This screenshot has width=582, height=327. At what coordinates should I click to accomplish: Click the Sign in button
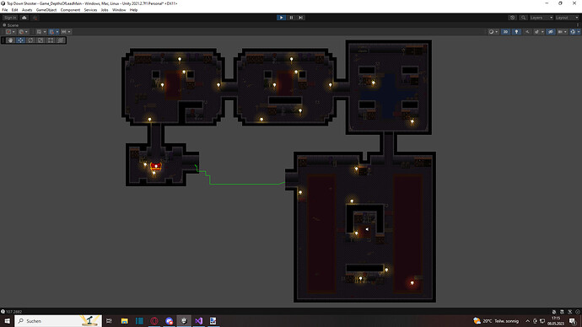pos(10,18)
